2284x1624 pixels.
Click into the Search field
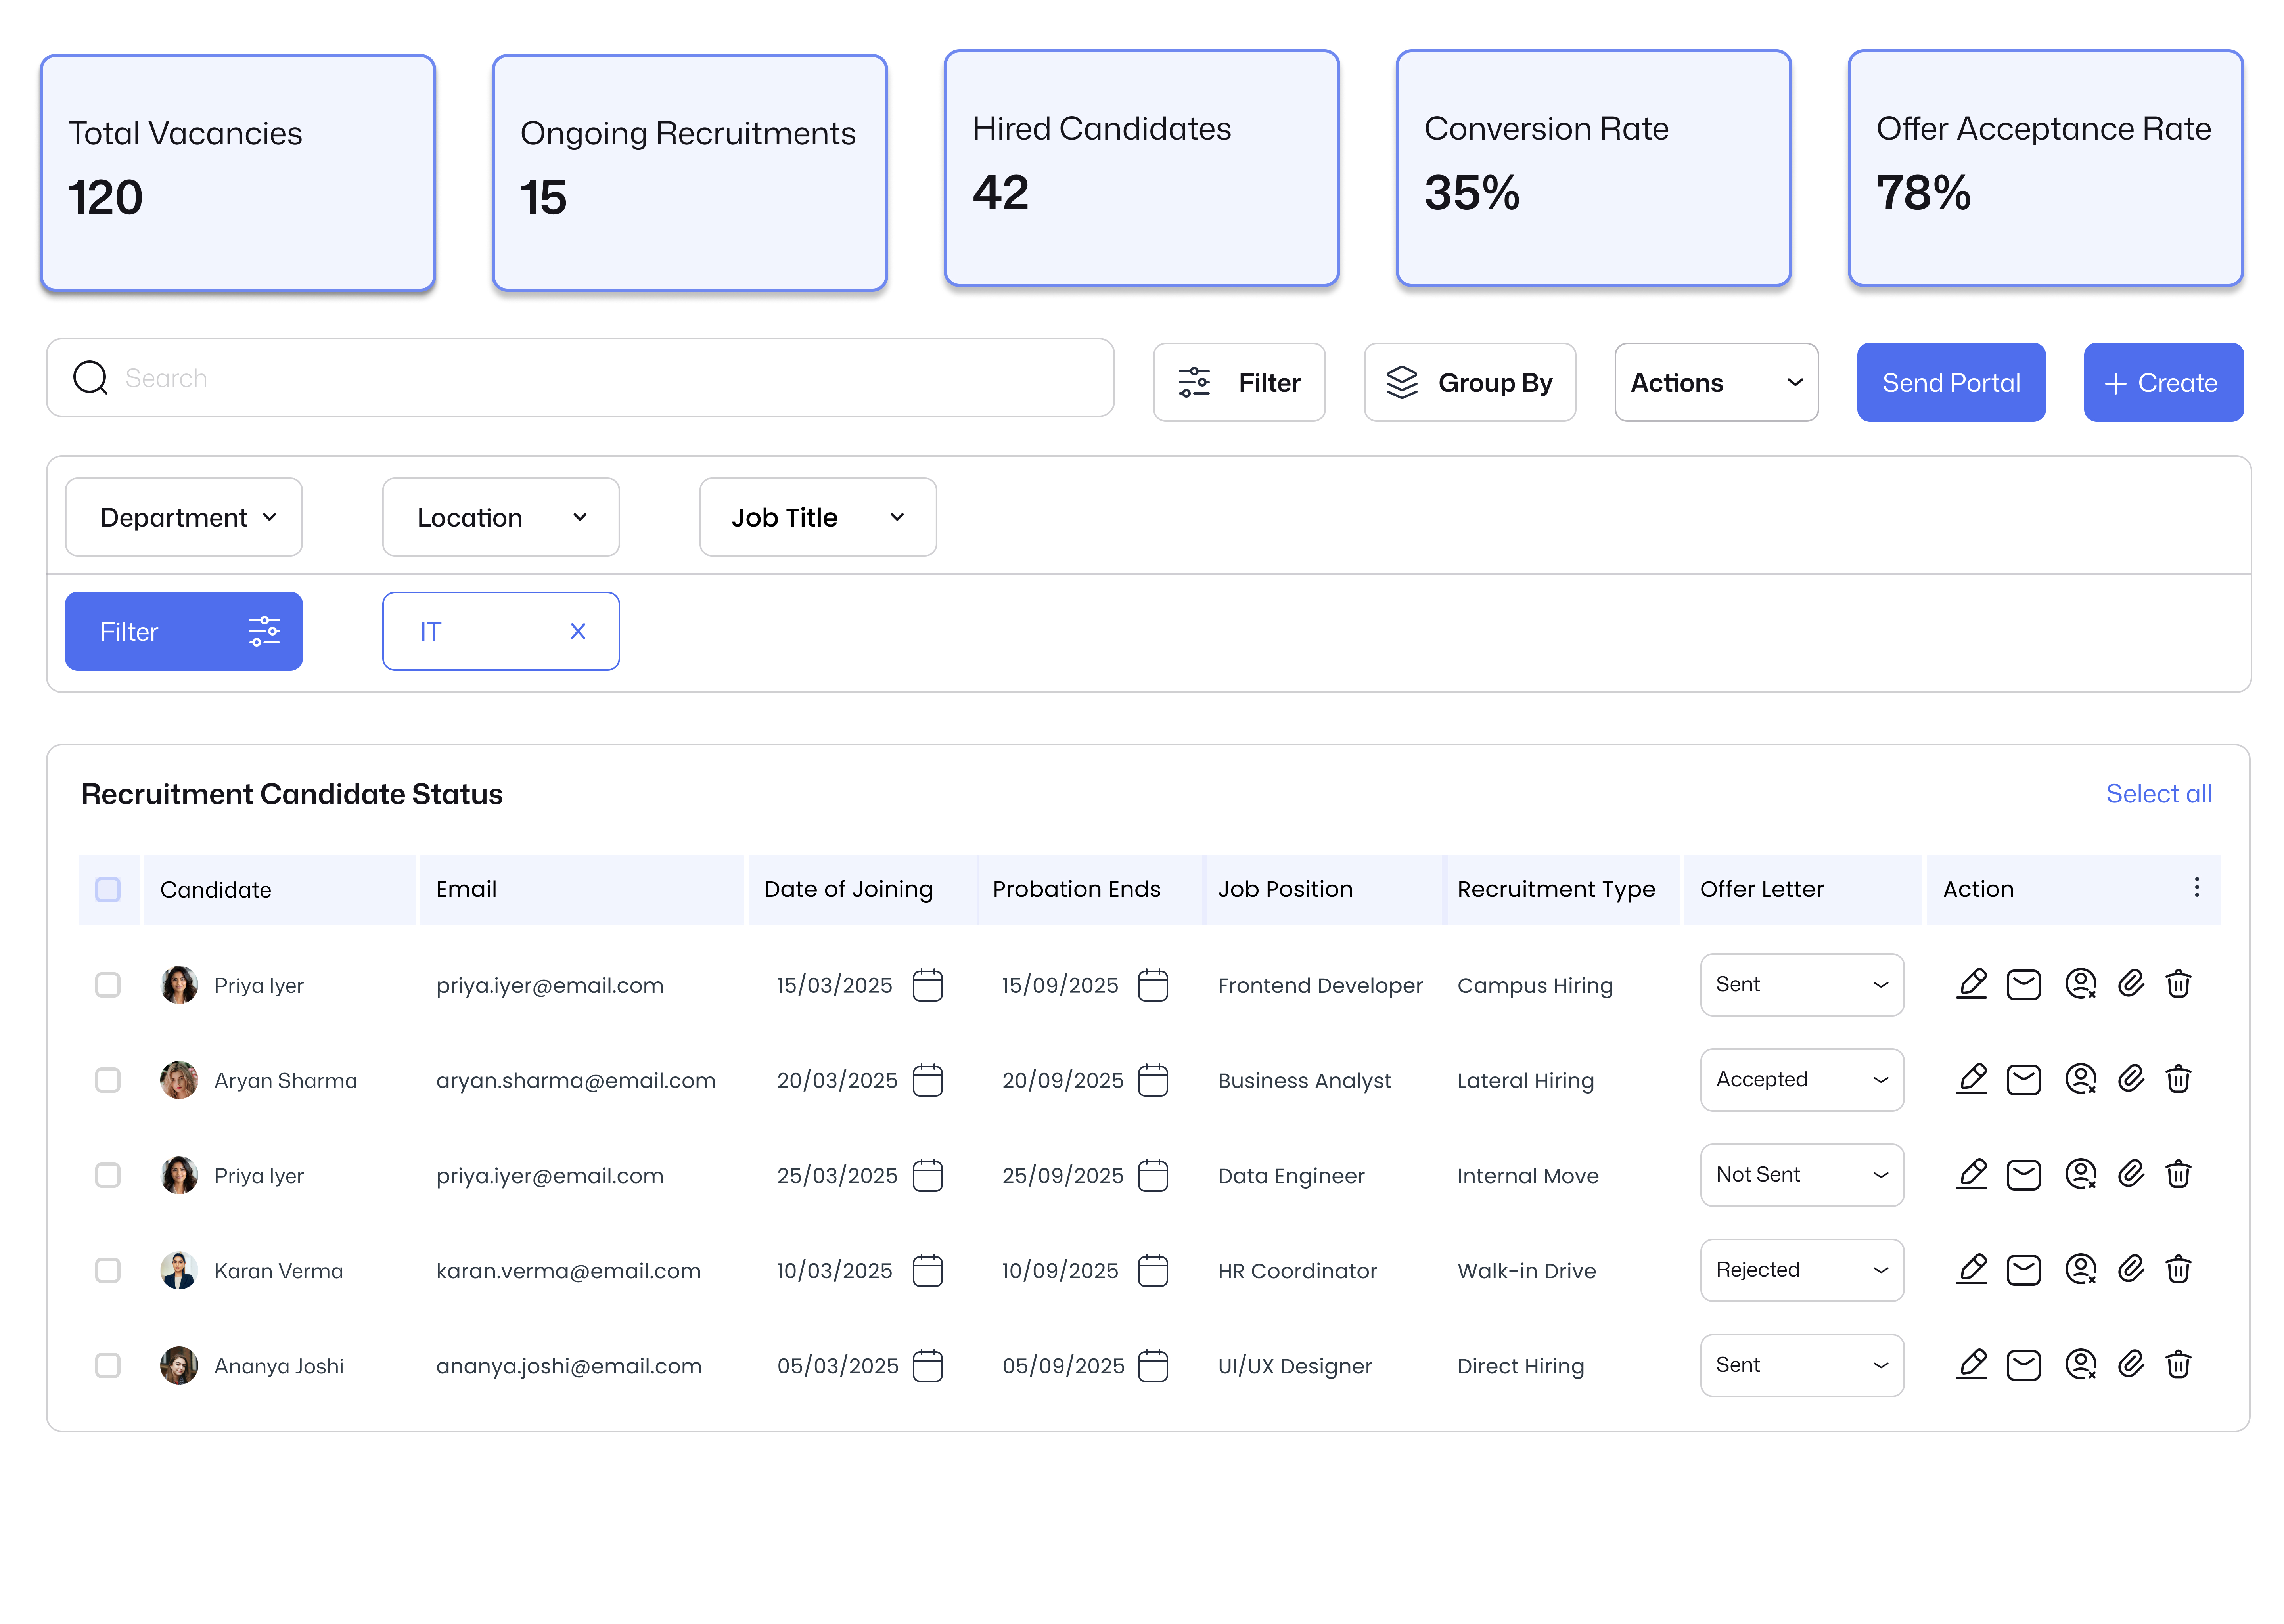tap(580, 378)
